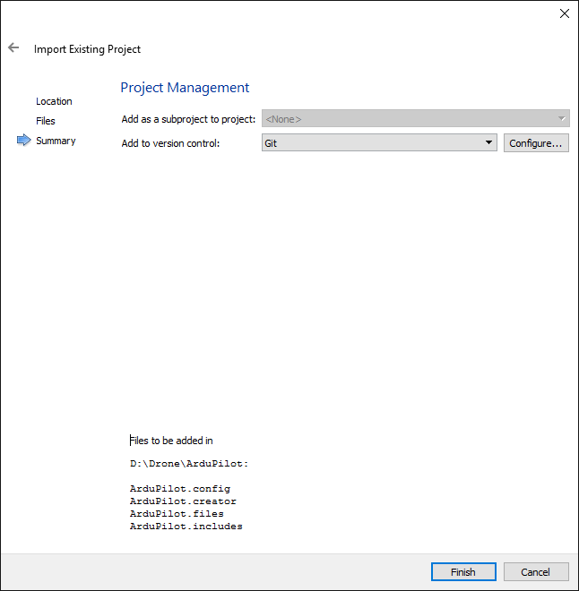Viewport: 579px width, 591px height.
Task: Click ArduPilot.includes in the file list
Action: (x=186, y=527)
